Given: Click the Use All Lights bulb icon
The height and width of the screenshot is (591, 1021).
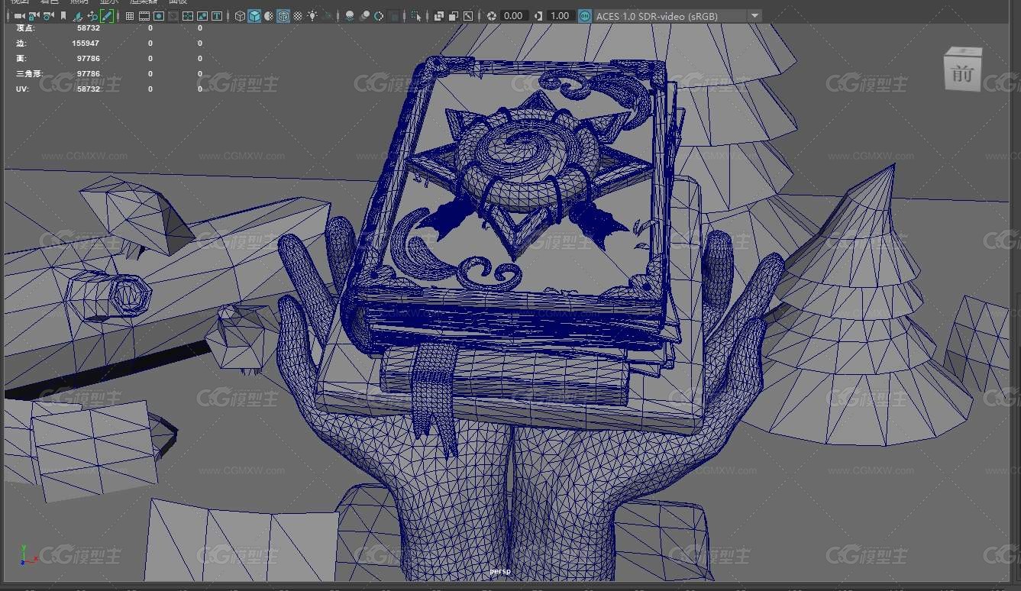Looking at the screenshot, I should point(313,16).
